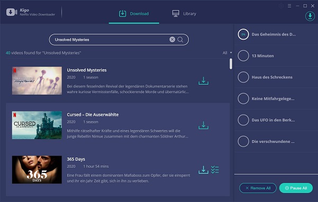
Task: Toggle status circle for 13 Minuten
Action: click(243, 56)
